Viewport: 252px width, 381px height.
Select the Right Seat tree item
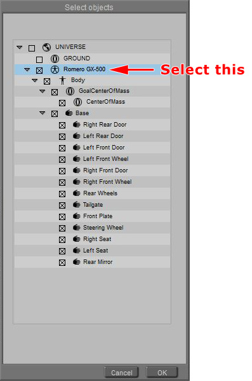point(93,239)
